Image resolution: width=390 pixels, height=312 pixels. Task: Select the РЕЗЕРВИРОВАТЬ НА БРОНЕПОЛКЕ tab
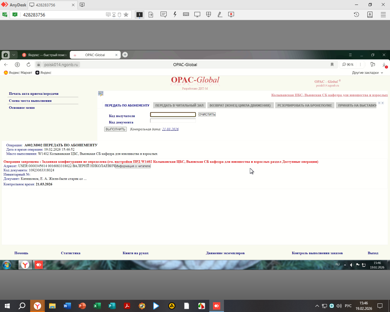(x=304, y=105)
